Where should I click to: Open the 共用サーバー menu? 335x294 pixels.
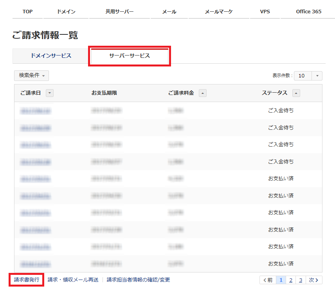119,11
